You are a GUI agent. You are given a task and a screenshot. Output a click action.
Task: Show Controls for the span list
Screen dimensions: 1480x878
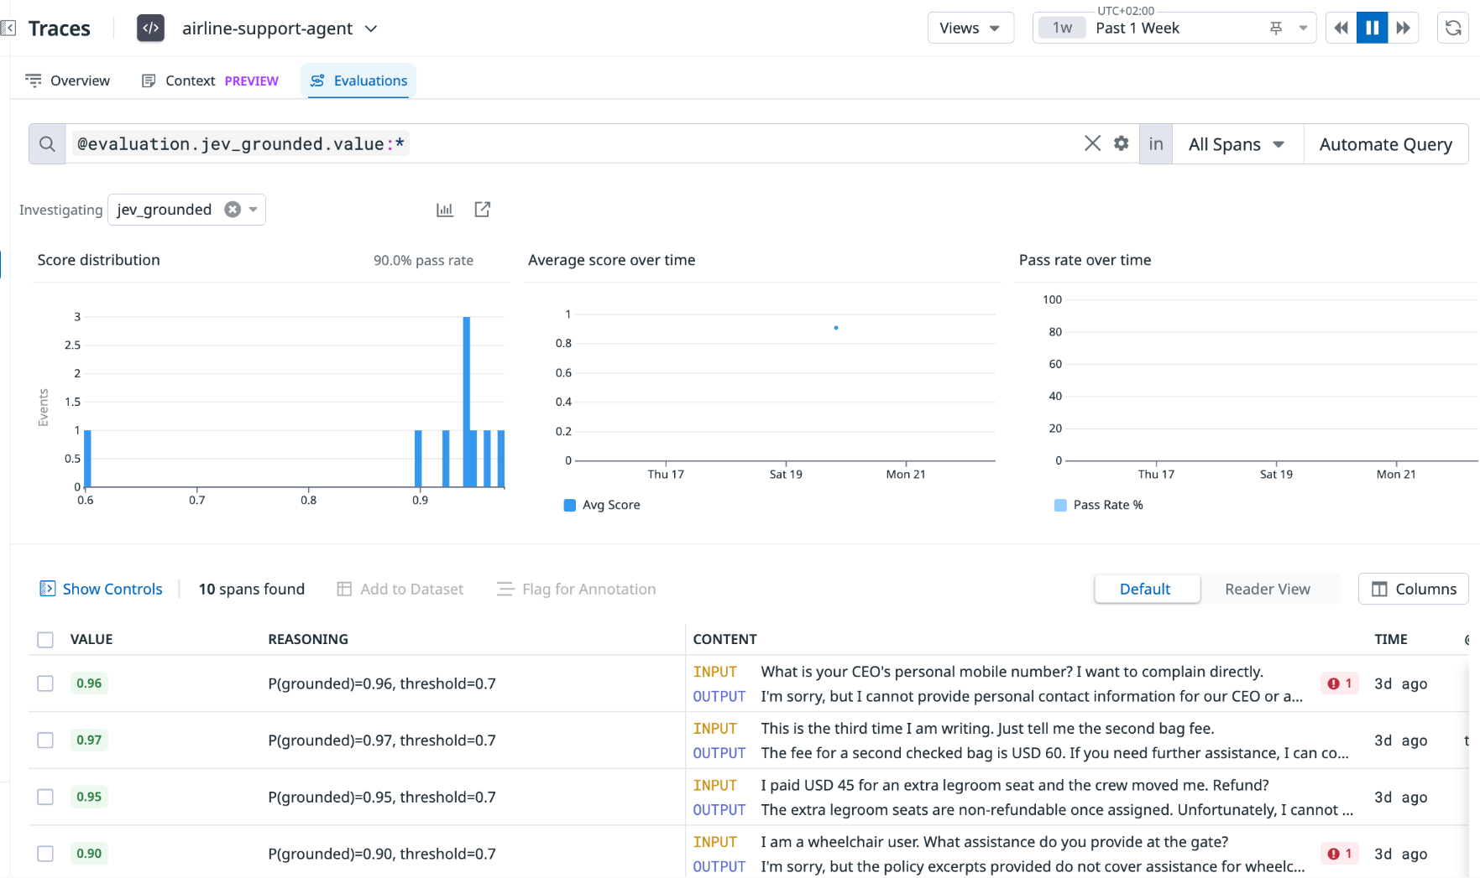coord(101,589)
